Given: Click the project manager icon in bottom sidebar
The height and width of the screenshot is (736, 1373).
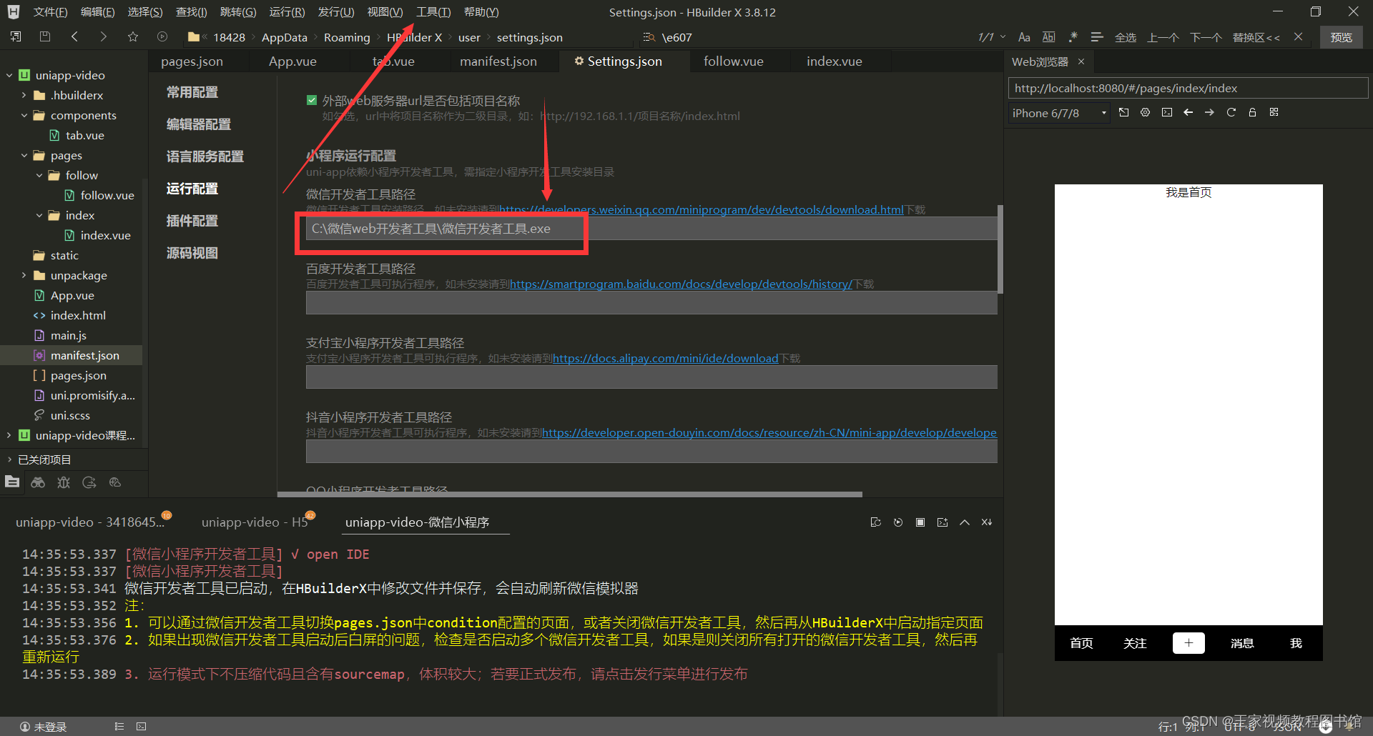Looking at the screenshot, I should point(12,482).
